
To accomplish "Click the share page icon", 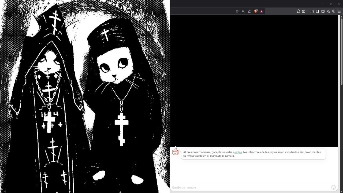I will pos(249,11).
